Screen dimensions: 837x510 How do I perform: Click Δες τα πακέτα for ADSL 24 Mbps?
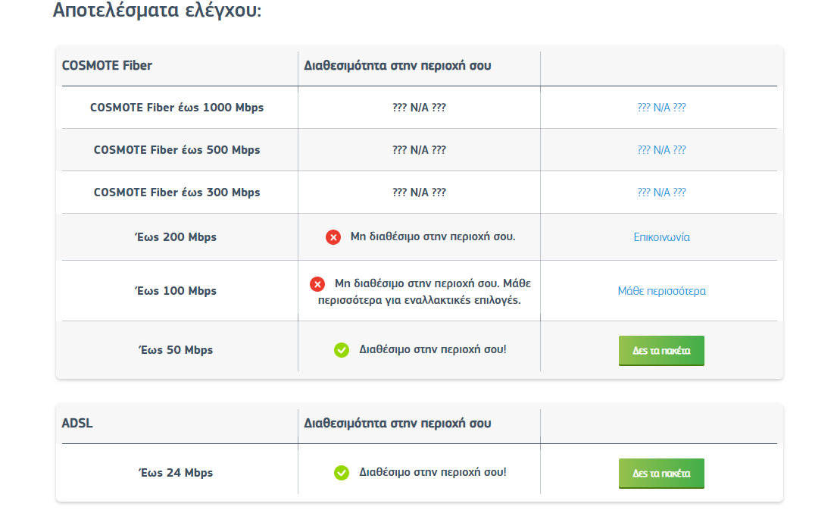(x=661, y=474)
